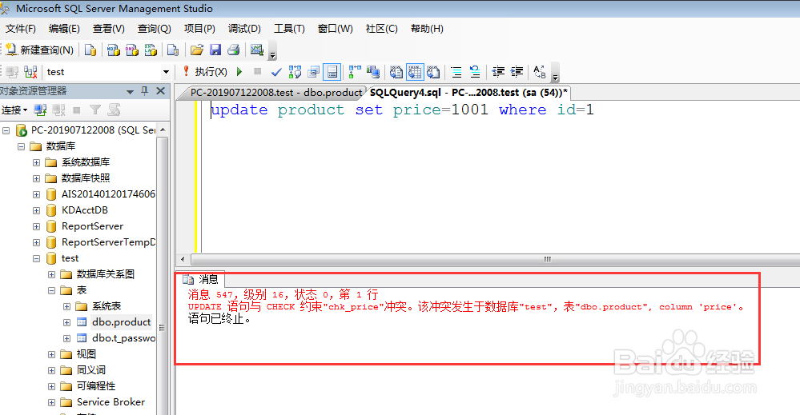Open 工具(T) menu
Viewport: 800px width, 415px height.
click(x=289, y=29)
